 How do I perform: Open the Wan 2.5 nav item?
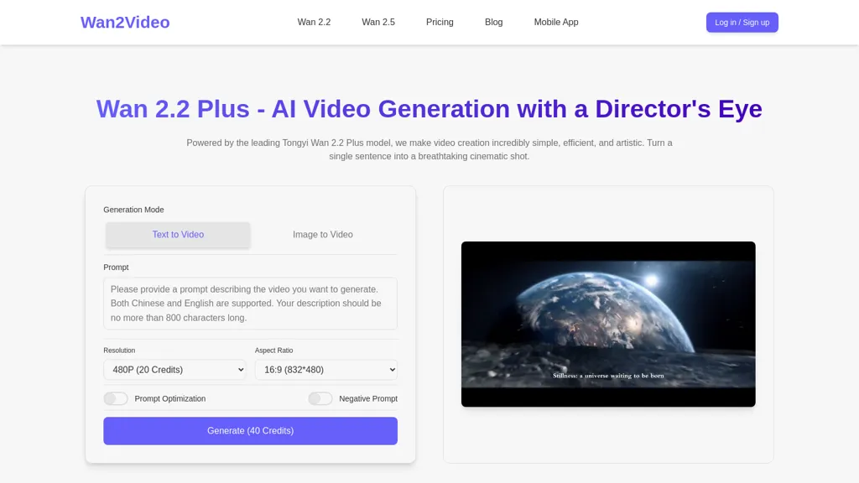point(378,23)
